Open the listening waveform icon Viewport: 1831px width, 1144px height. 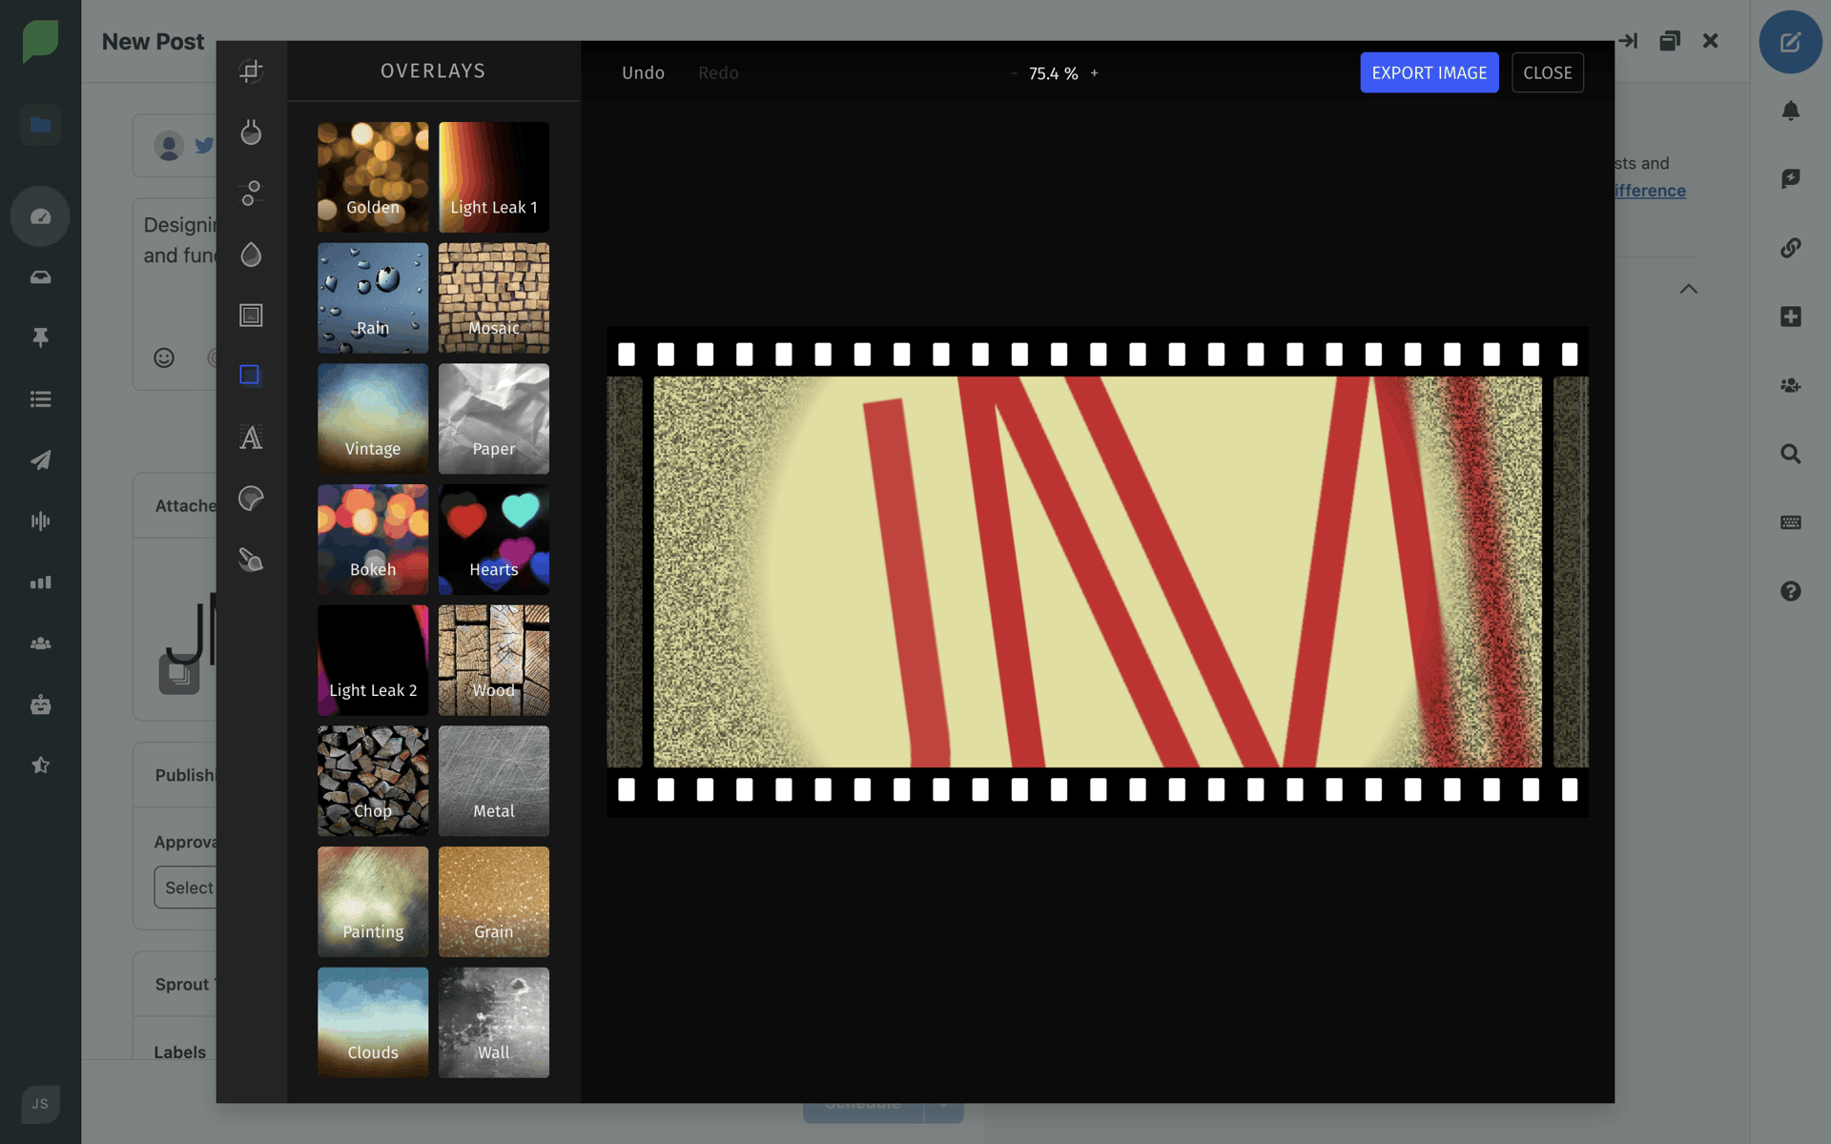(40, 521)
